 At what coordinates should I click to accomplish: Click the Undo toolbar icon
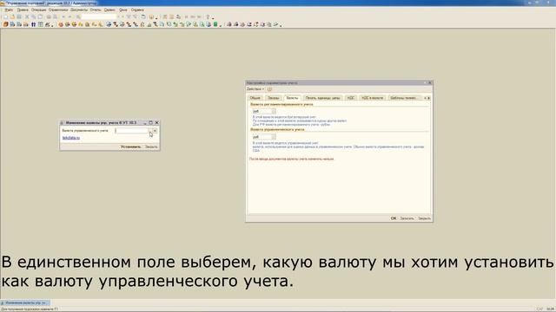[x=63, y=17]
